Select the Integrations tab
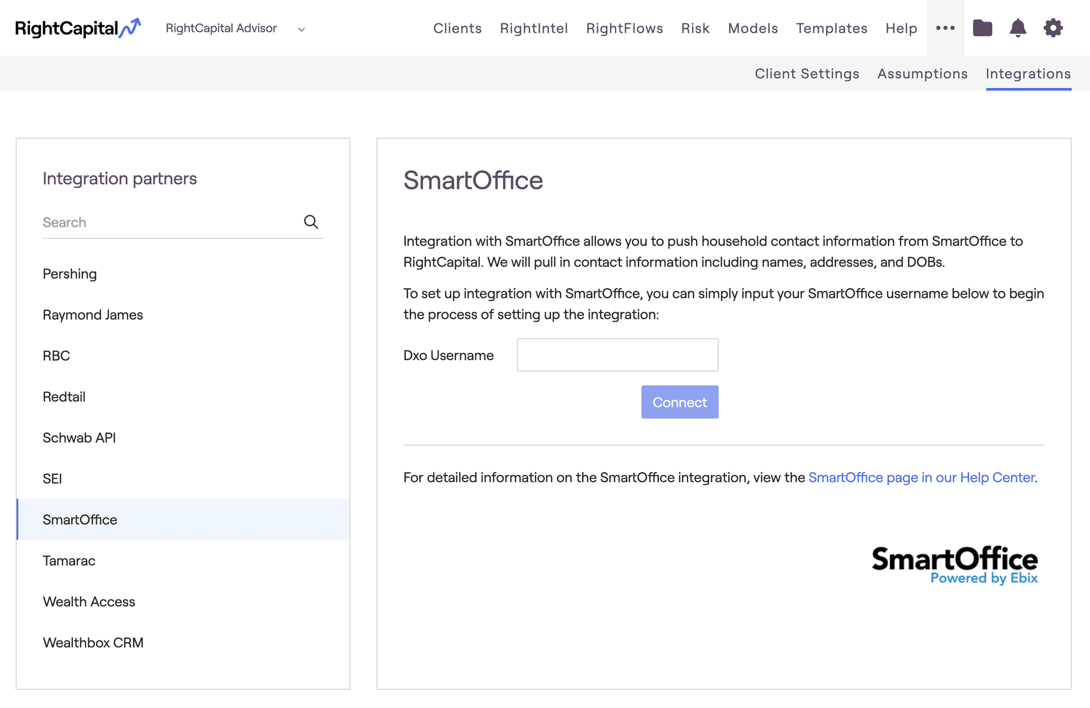This screenshot has width=1090, height=708. coord(1028,74)
